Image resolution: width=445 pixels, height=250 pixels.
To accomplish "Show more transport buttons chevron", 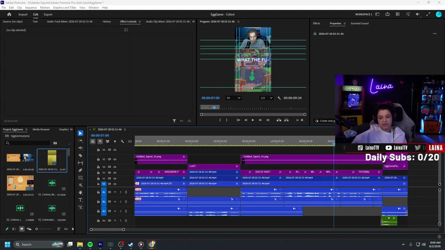I will [297, 120].
